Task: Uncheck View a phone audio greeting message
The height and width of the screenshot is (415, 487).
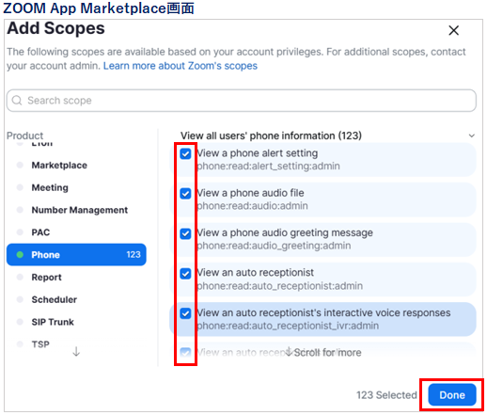Action: [x=185, y=233]
